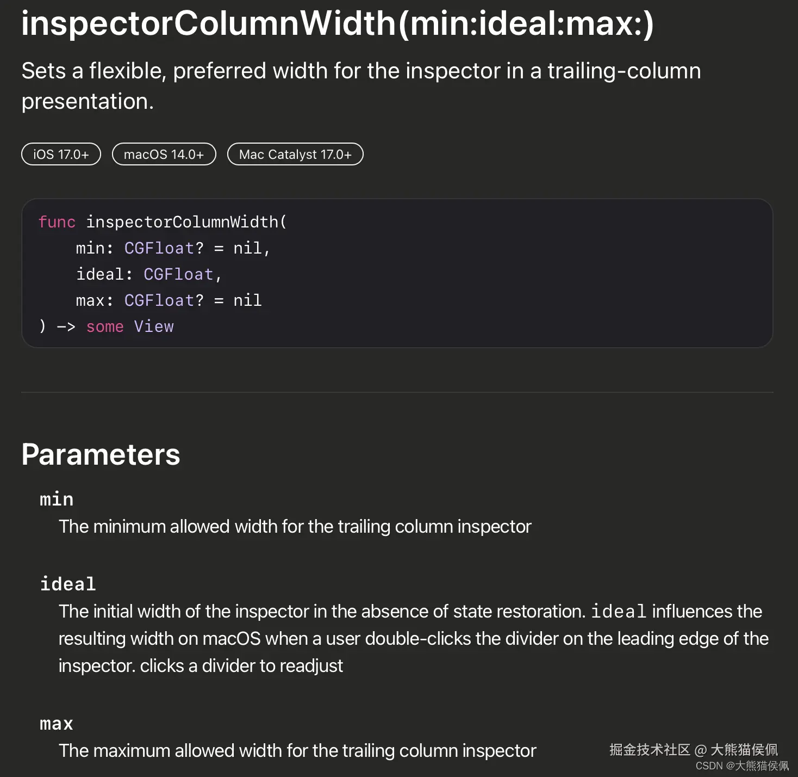Open CGFloat type link on the min line

[159, 248]
